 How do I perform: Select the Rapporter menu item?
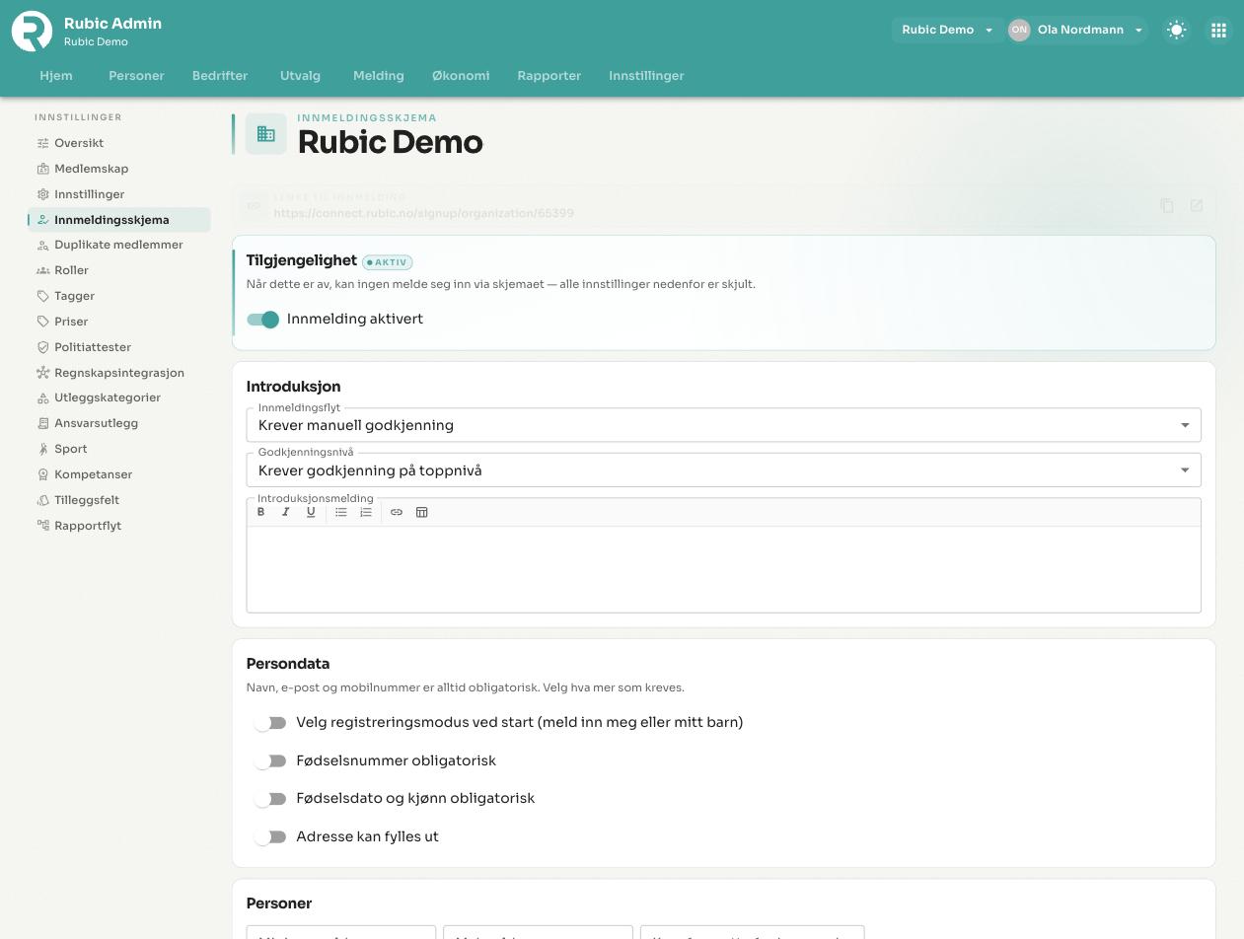point(549,76)
